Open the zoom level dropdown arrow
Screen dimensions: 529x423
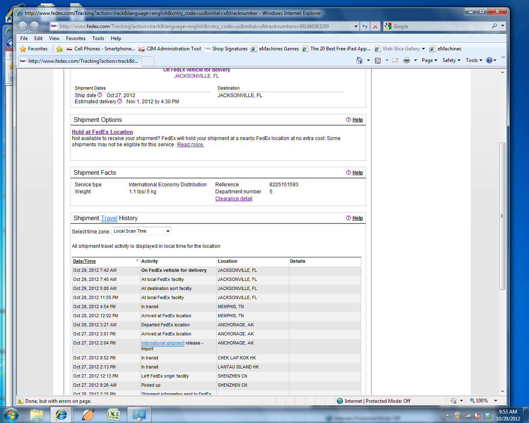tap(496, 401)
